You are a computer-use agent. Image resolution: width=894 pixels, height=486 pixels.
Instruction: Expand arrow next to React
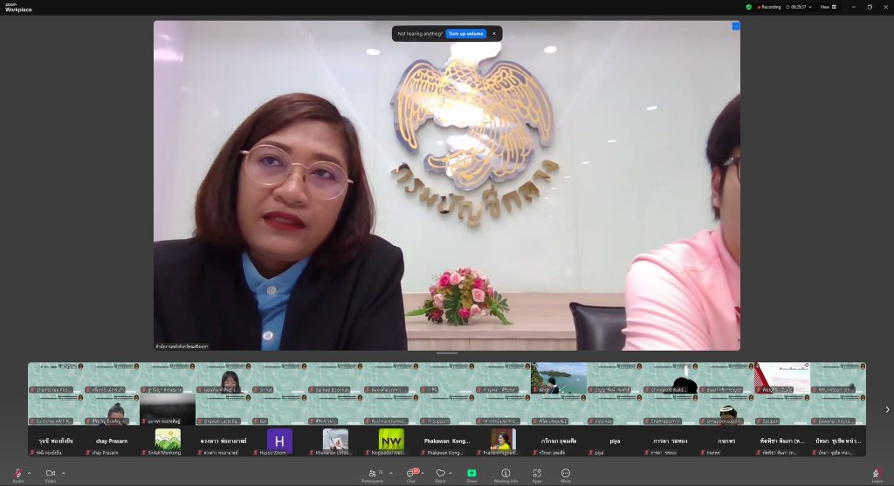tap(450, 473)
